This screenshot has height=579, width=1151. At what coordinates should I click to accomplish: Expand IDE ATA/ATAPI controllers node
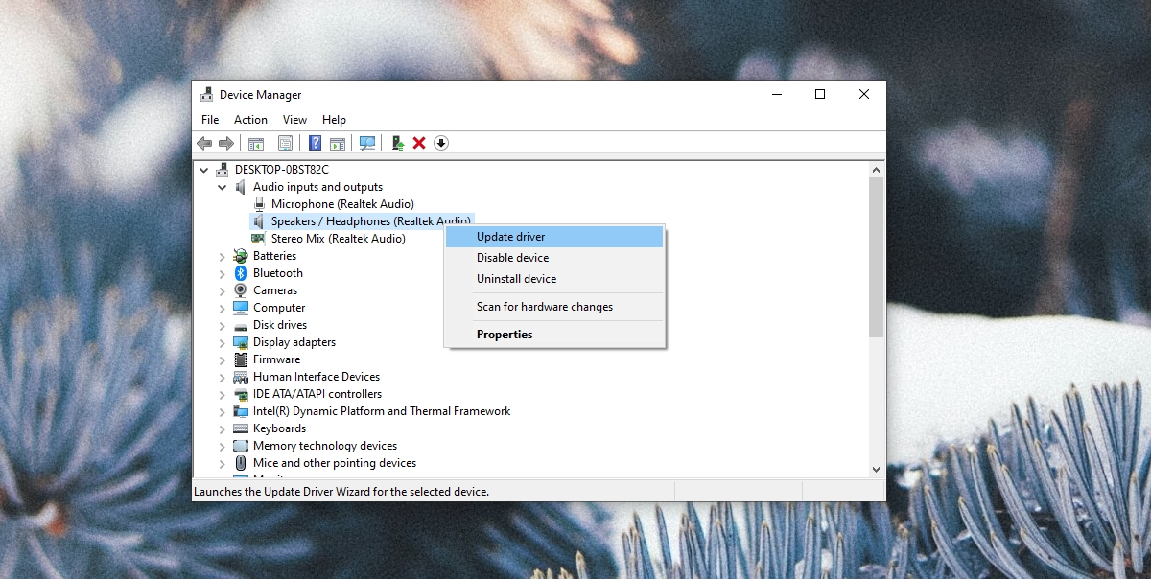coord(222,394)
